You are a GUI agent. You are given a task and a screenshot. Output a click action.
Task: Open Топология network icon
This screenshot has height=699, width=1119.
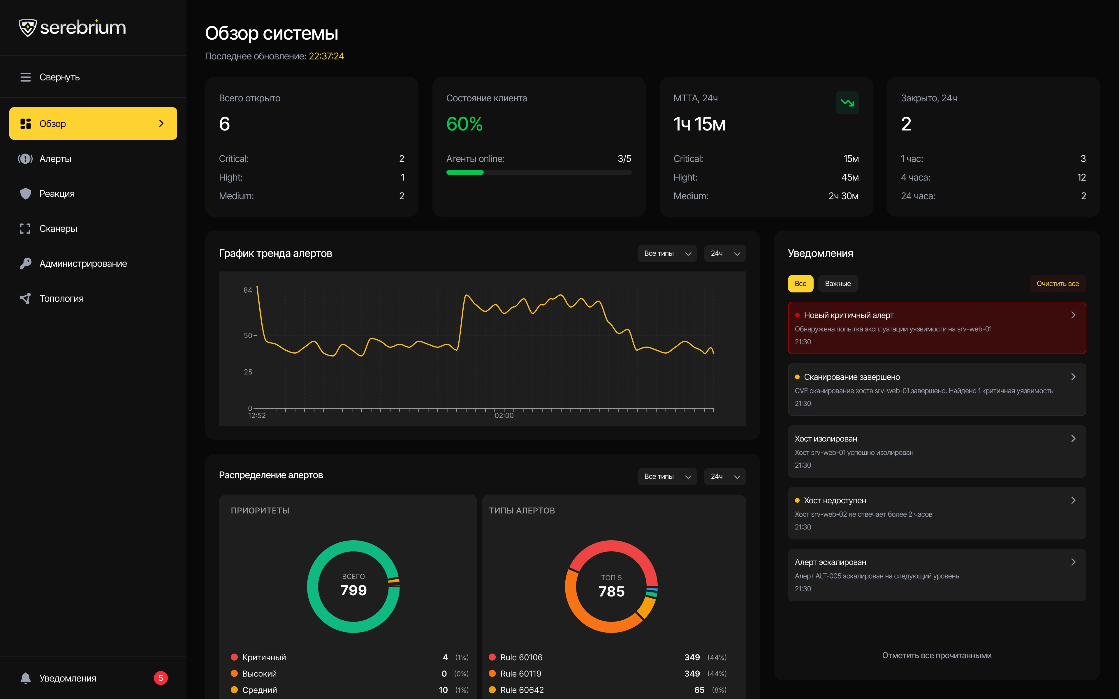(25, 299)
